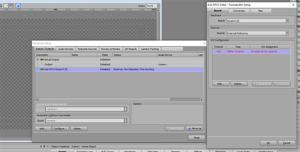300x152 pixels.
Task: Click the green board icon beside Virtual Output
Action: [42, 59]
